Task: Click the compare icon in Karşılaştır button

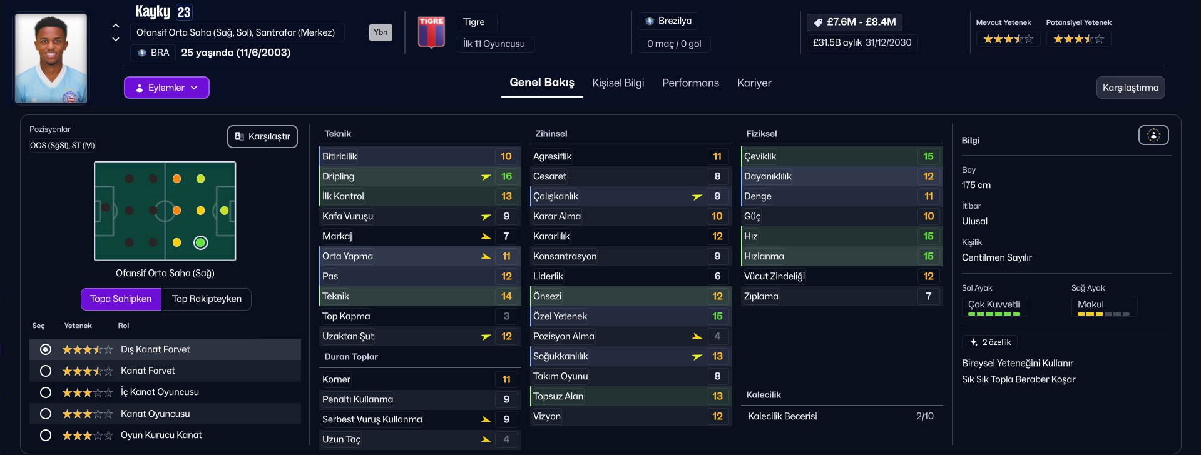Action: [x=239, y=136]
